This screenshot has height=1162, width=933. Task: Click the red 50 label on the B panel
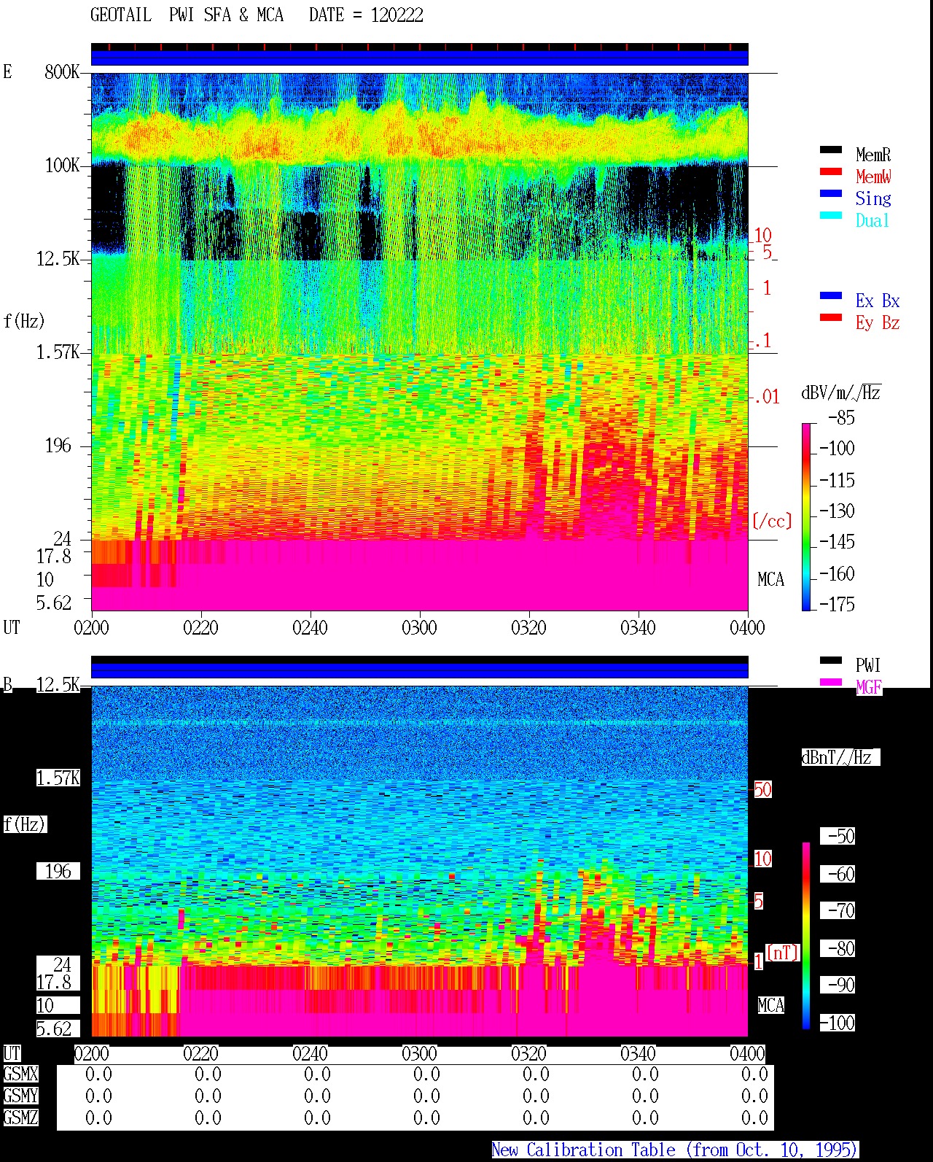[x=762, y=789]
